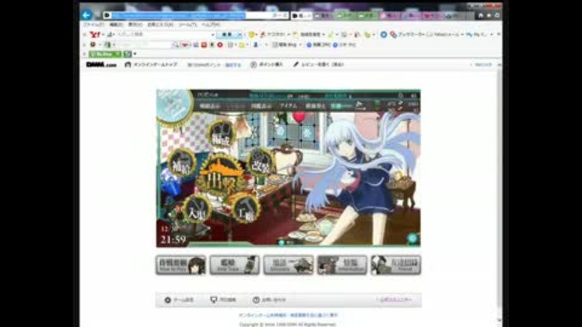
Task: Click the Yahoo Y! toolbar logo
Action: [x=95, y=35]
